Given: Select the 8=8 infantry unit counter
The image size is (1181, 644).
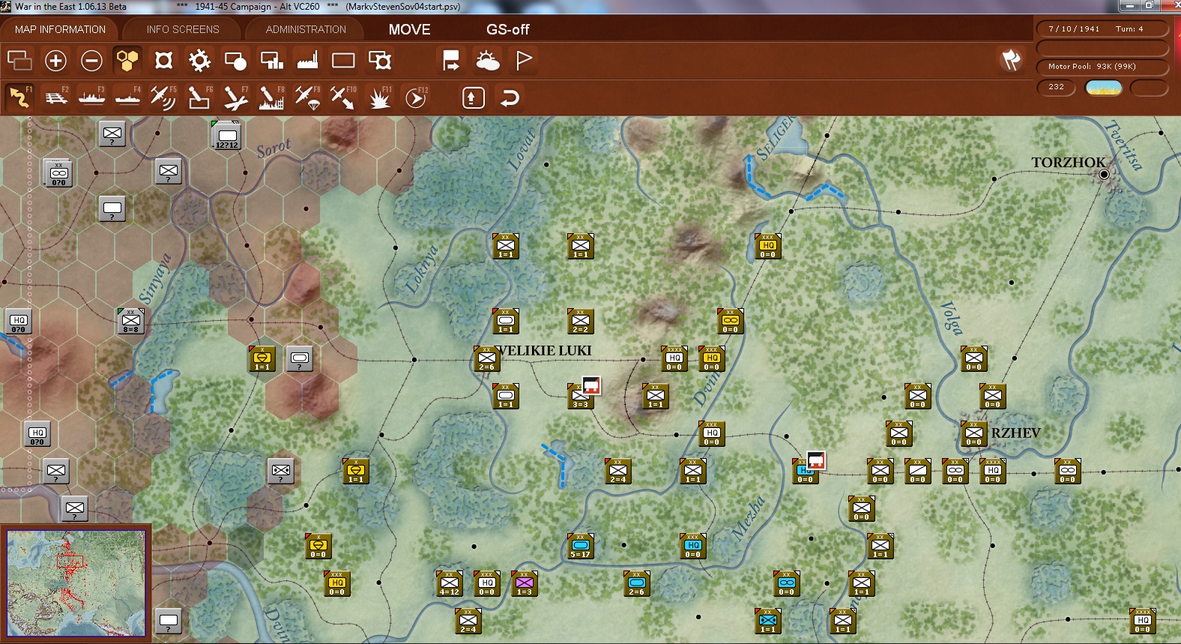Looking at the screenshot, I should pyautogui.click(x=130, y=321).
